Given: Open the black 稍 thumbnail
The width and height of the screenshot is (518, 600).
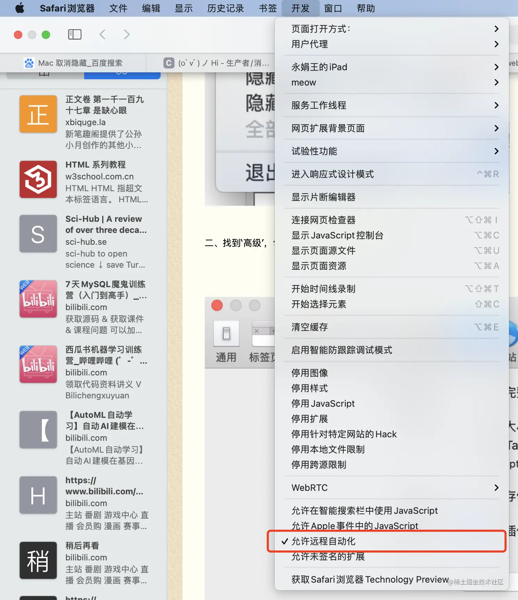Looking at the screenshot, I should pyautogui.click(x=38, y=560).
